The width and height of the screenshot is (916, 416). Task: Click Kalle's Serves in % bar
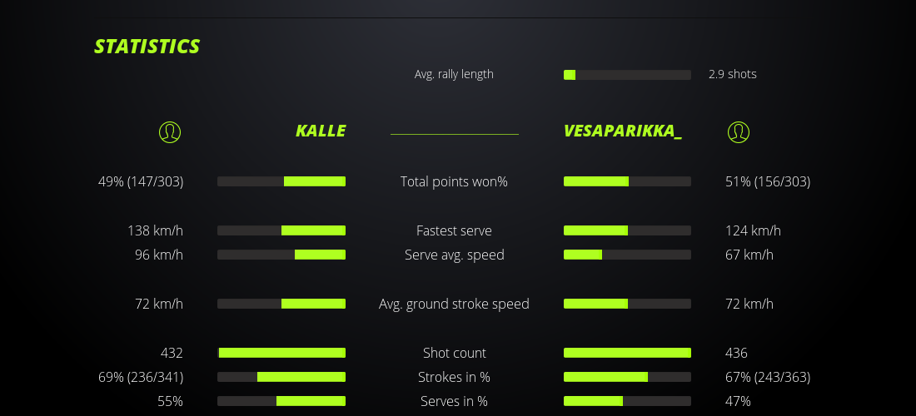(x=281, y=401)
